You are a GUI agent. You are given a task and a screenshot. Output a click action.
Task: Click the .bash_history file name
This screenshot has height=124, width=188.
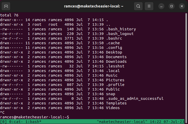pos(121,29)
